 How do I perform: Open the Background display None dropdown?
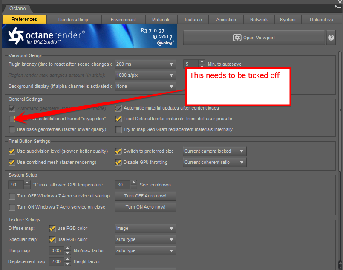tap(145, 86)
